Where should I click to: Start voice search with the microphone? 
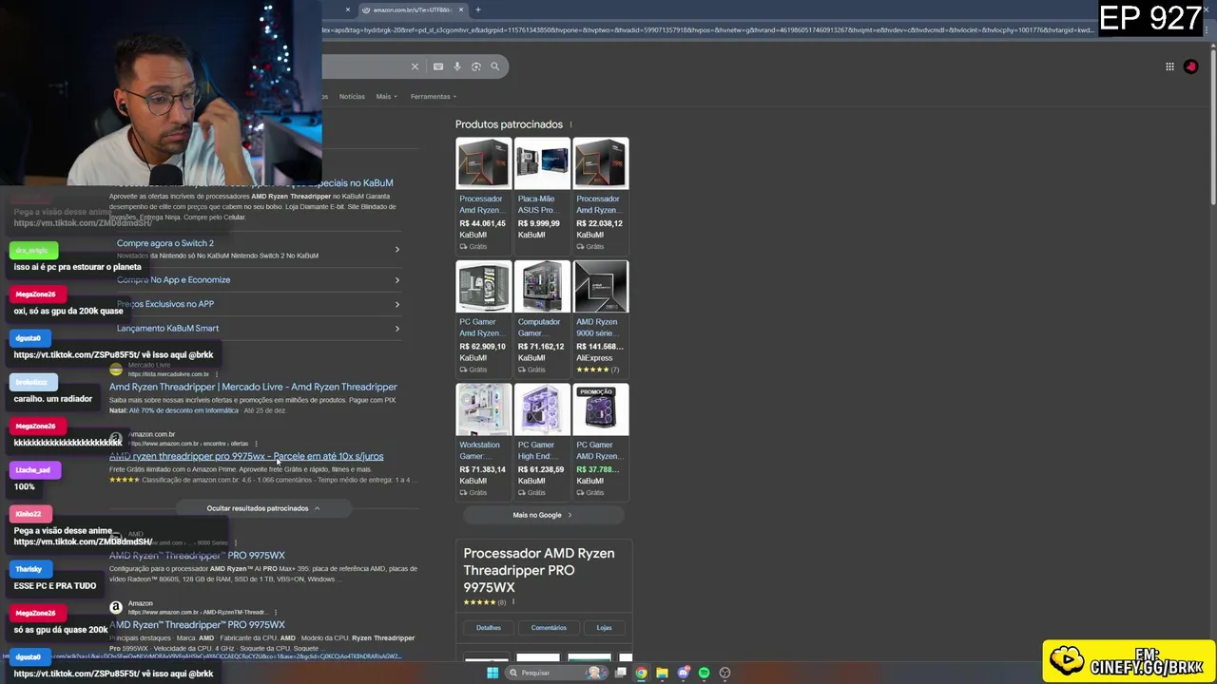tap(457, 66)
